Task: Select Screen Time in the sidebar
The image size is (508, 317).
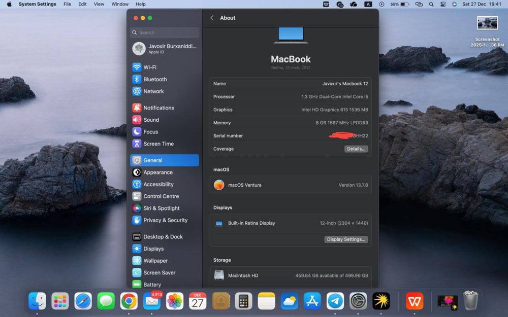Action: [x=164, y=144]
